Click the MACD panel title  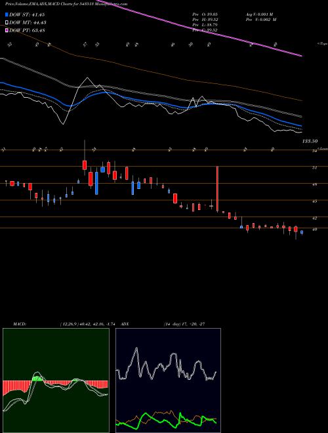coord(20,324)
